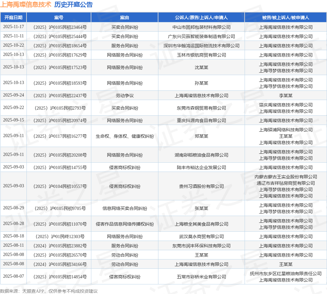Click the 数据来源 footer note
Viewport: 327px width, 294px height.
click(x=49, y=291)
